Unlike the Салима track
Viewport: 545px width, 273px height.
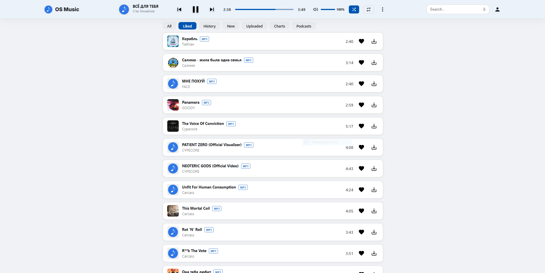coord(361,62)
